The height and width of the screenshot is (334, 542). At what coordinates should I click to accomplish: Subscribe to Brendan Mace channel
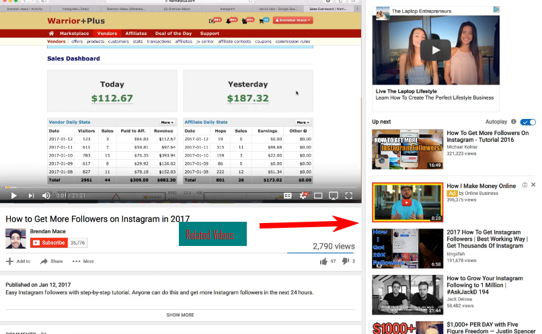pyautogui.click(x=49, y=243)
